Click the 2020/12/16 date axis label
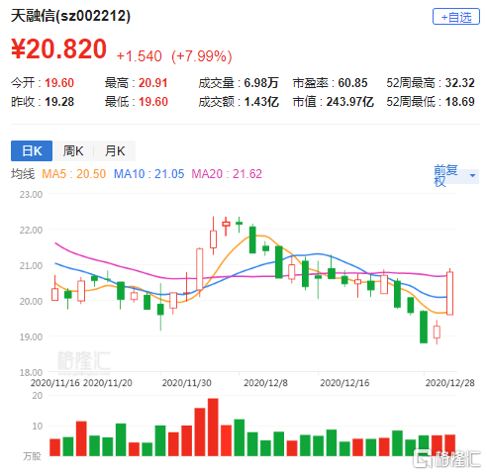 (344, 383)
